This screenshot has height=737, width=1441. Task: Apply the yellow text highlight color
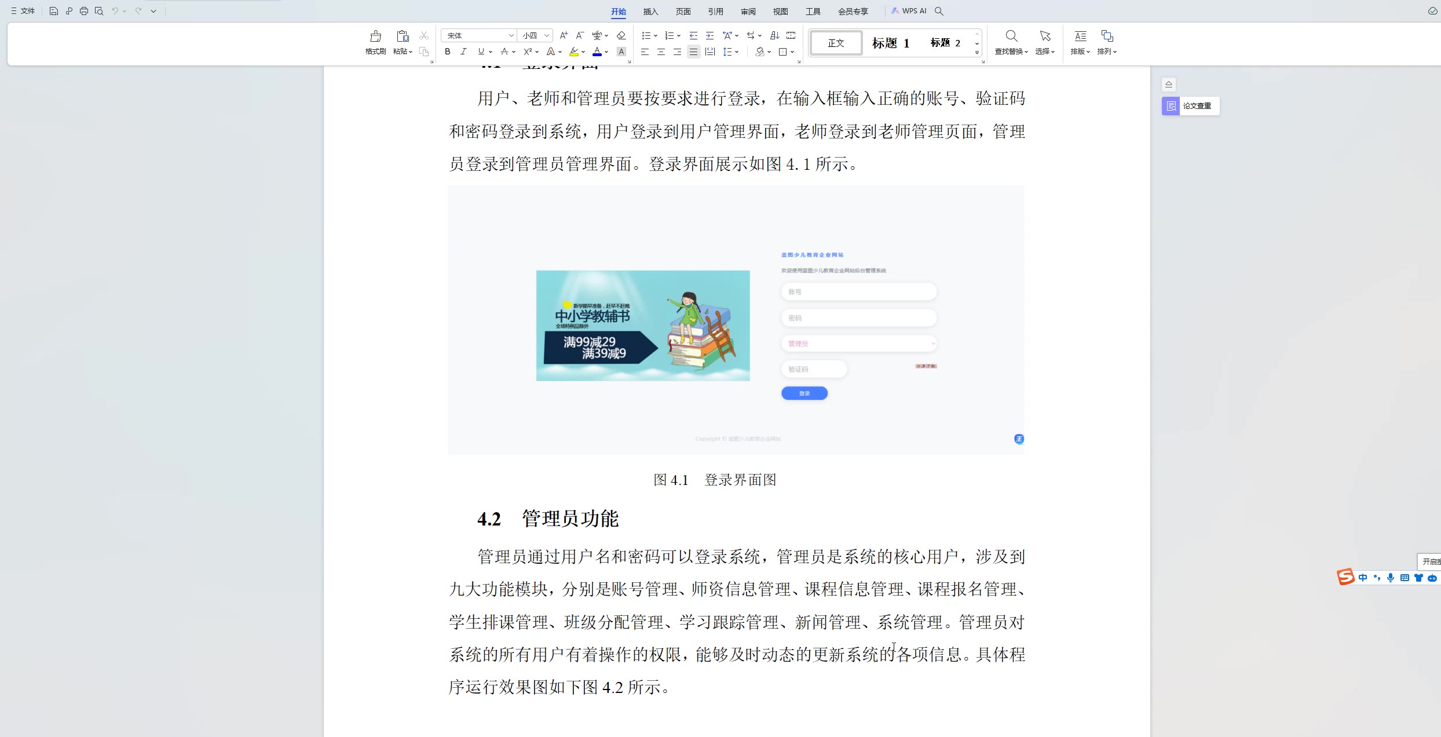573,52
